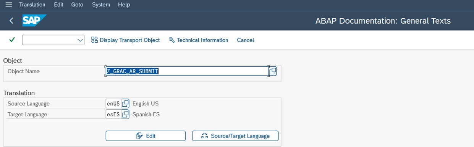Open the System menu
The height and width of the screenshot is (147, 474).
101,5
